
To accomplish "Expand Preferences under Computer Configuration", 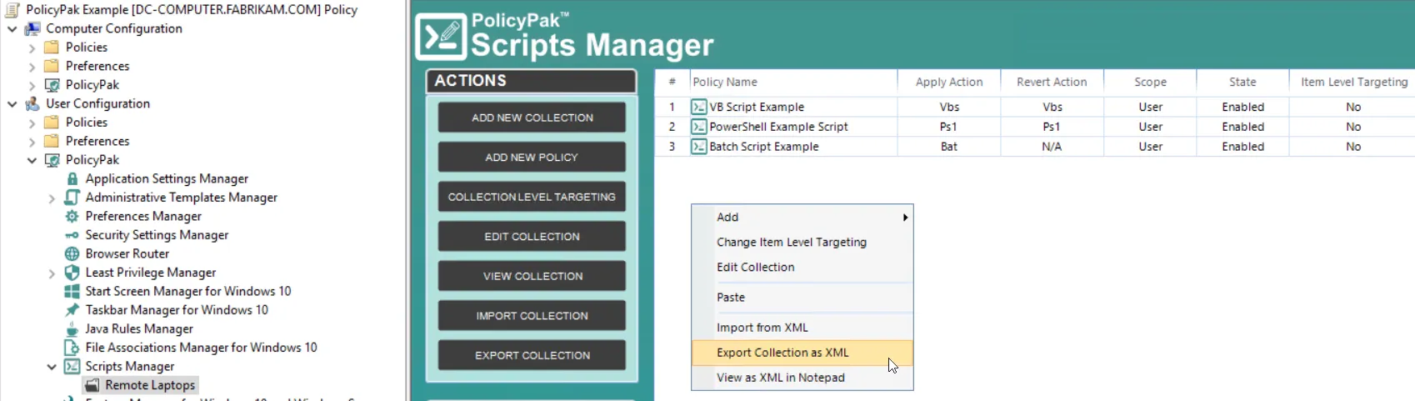I will pos(32,67).
